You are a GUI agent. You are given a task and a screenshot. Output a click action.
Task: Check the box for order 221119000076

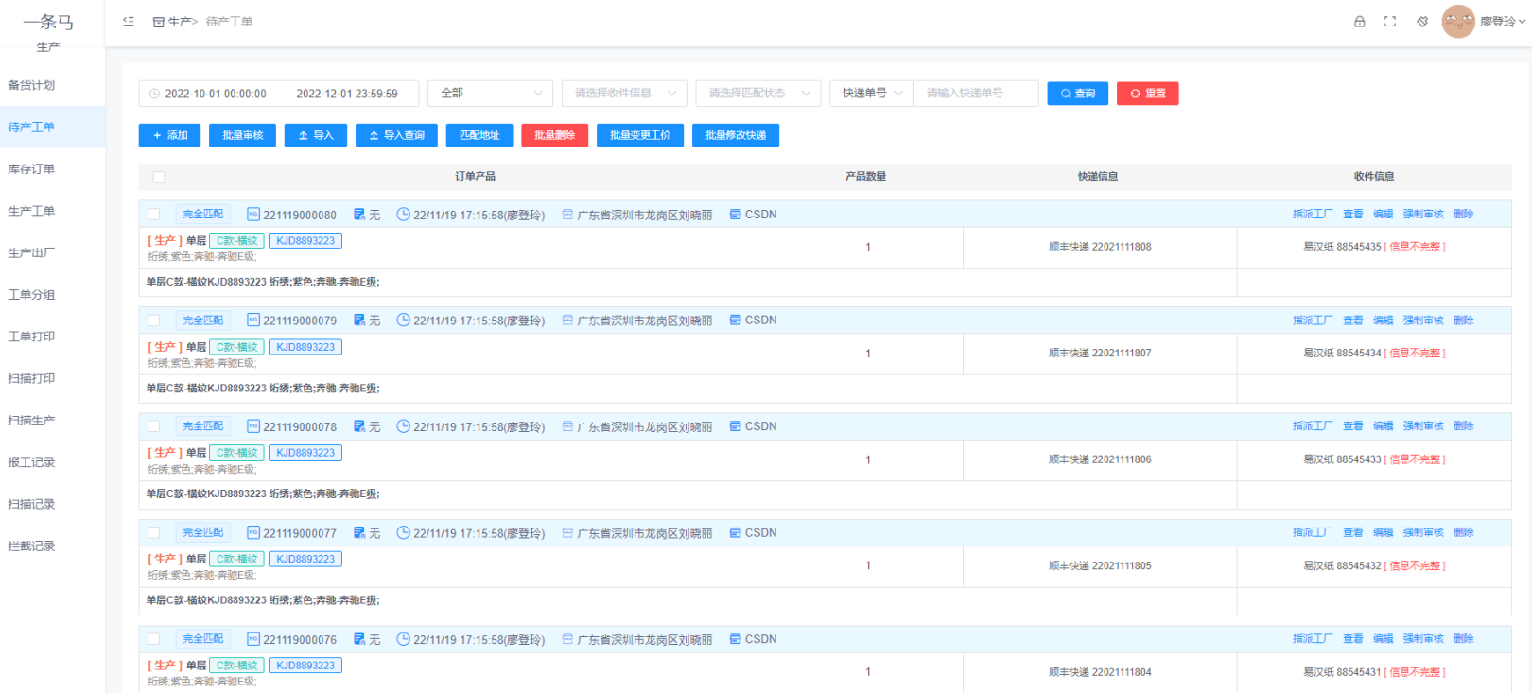(x=154, y=639)
